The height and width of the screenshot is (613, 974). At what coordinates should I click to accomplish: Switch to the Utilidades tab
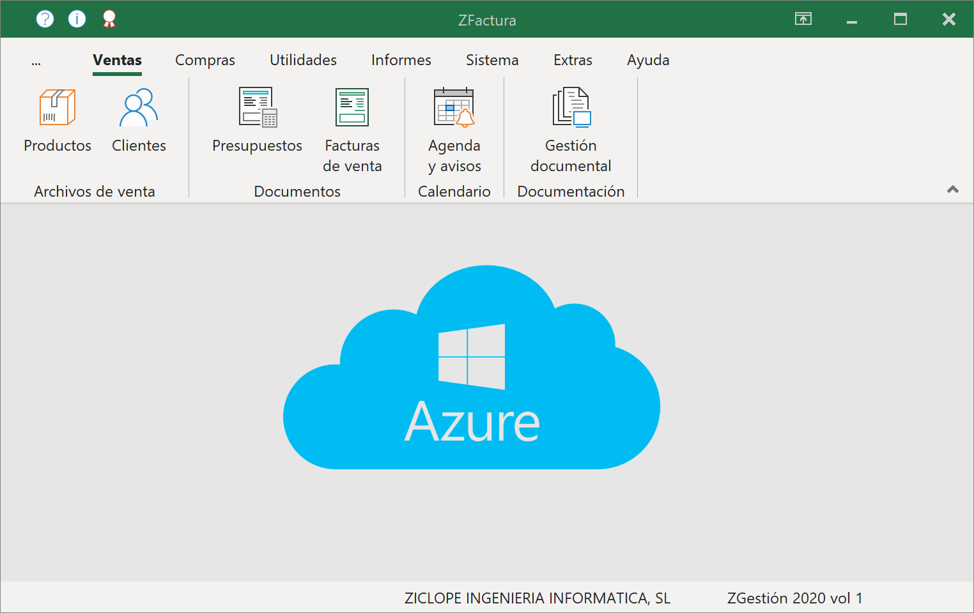tap(303, 60)
